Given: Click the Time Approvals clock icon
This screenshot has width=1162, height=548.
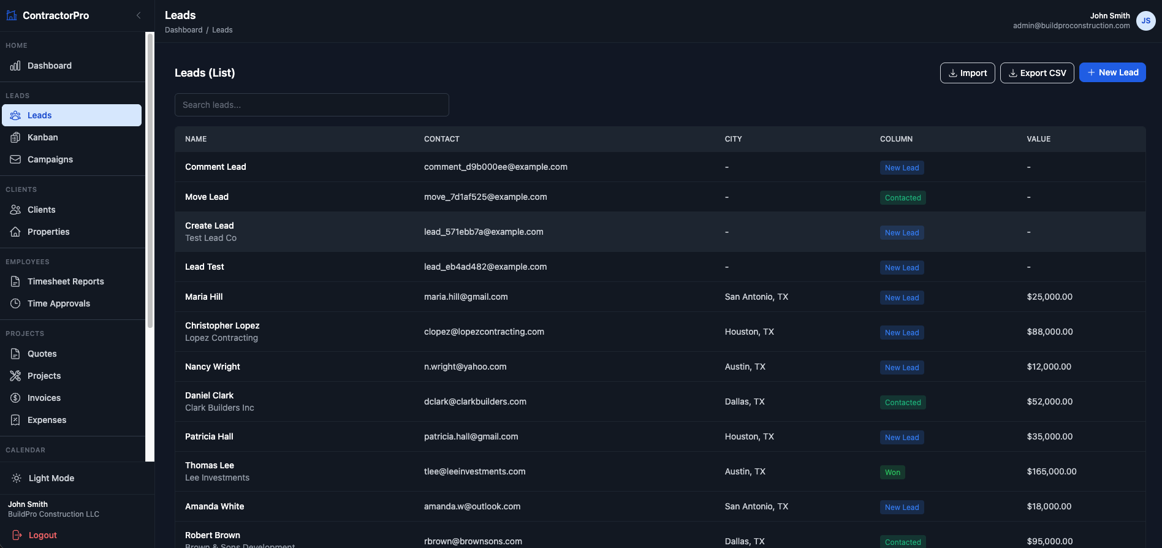Looking at the screenshot, I should tap(15, 303).
